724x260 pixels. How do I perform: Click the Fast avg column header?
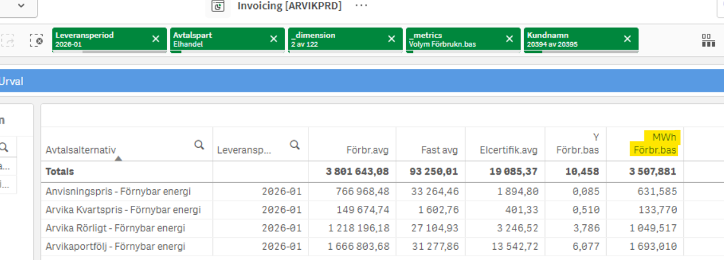pyautogui.click(x=439, y=150)
